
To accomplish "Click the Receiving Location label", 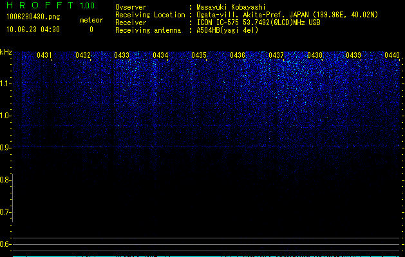I will 150,15.
